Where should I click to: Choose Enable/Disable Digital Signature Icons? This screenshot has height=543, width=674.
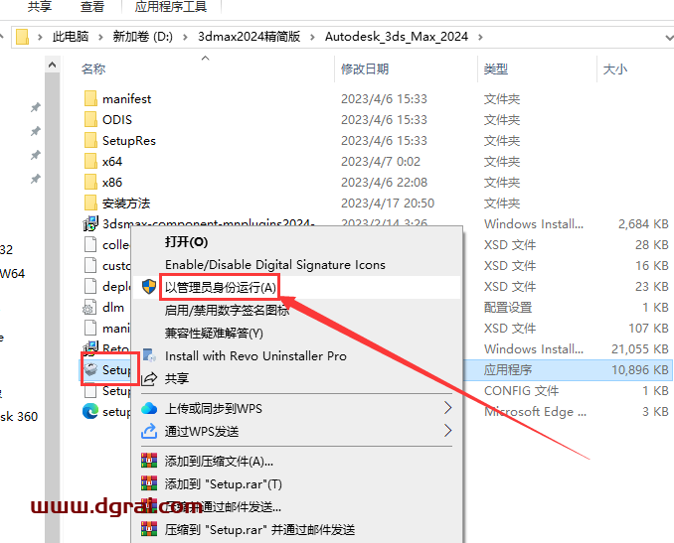pyautogui.click(x=275, y=264)
